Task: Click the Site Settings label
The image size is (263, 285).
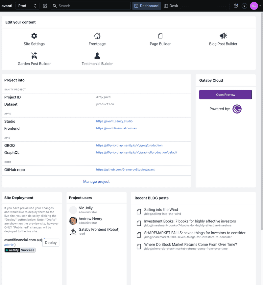Action: 34,44
